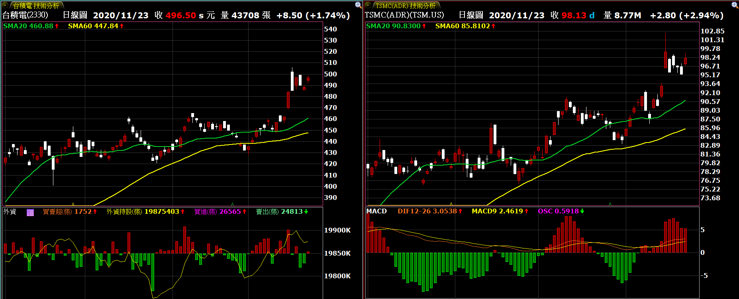
Task: Click date 2020/11/23 in 台積電 header
Action: [x=121, y=15]
